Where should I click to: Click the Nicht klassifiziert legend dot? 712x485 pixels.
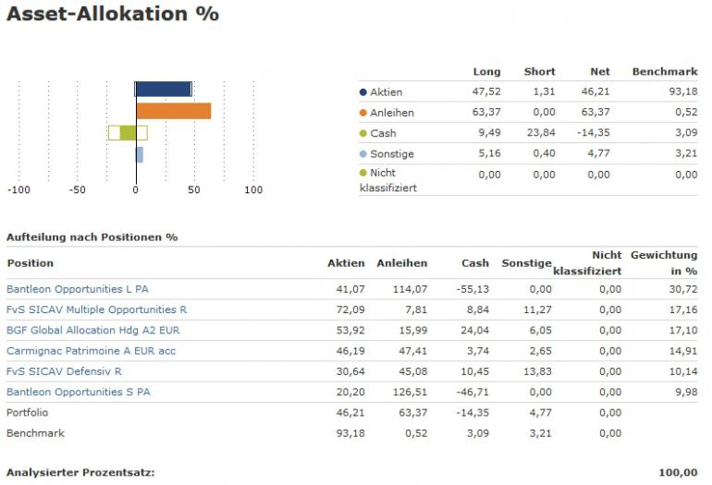pyautogui.click(x=363, y=173)
